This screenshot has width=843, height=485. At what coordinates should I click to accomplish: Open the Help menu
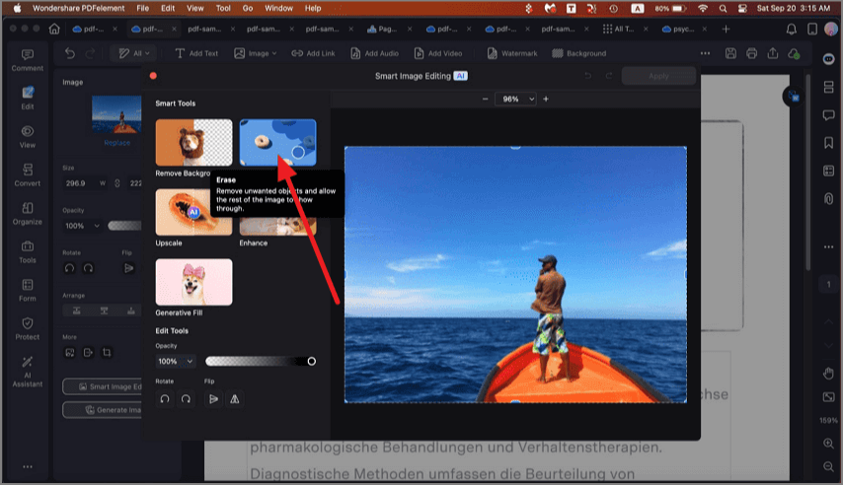(x=313, y=8)
